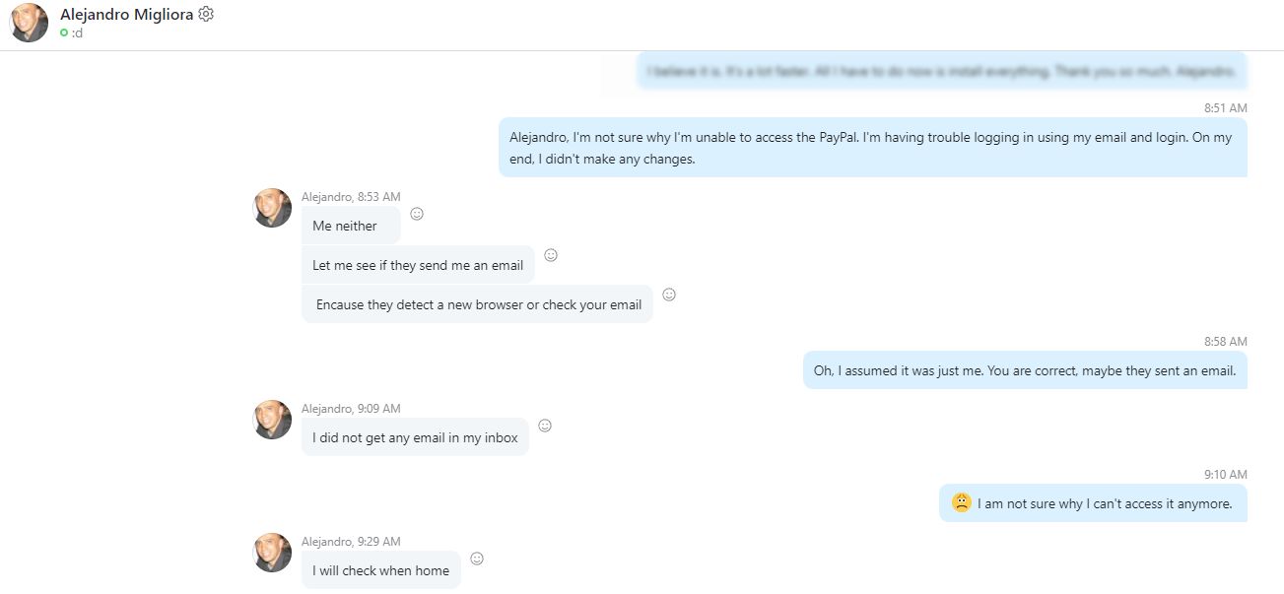
Task: Select the 'Oh, I assumed it was just me' message
Action: [x=1024, y=370]
